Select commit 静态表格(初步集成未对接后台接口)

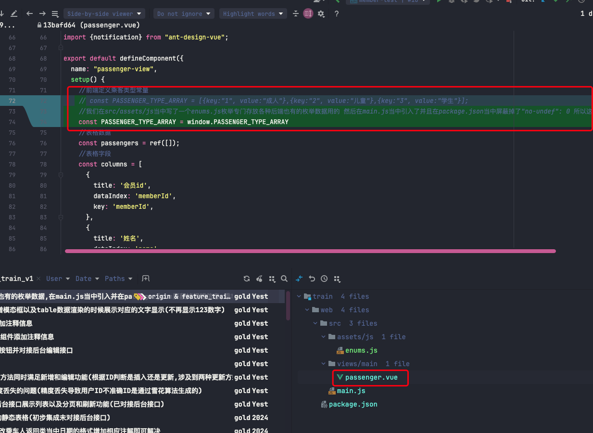(x=142, y=418)
